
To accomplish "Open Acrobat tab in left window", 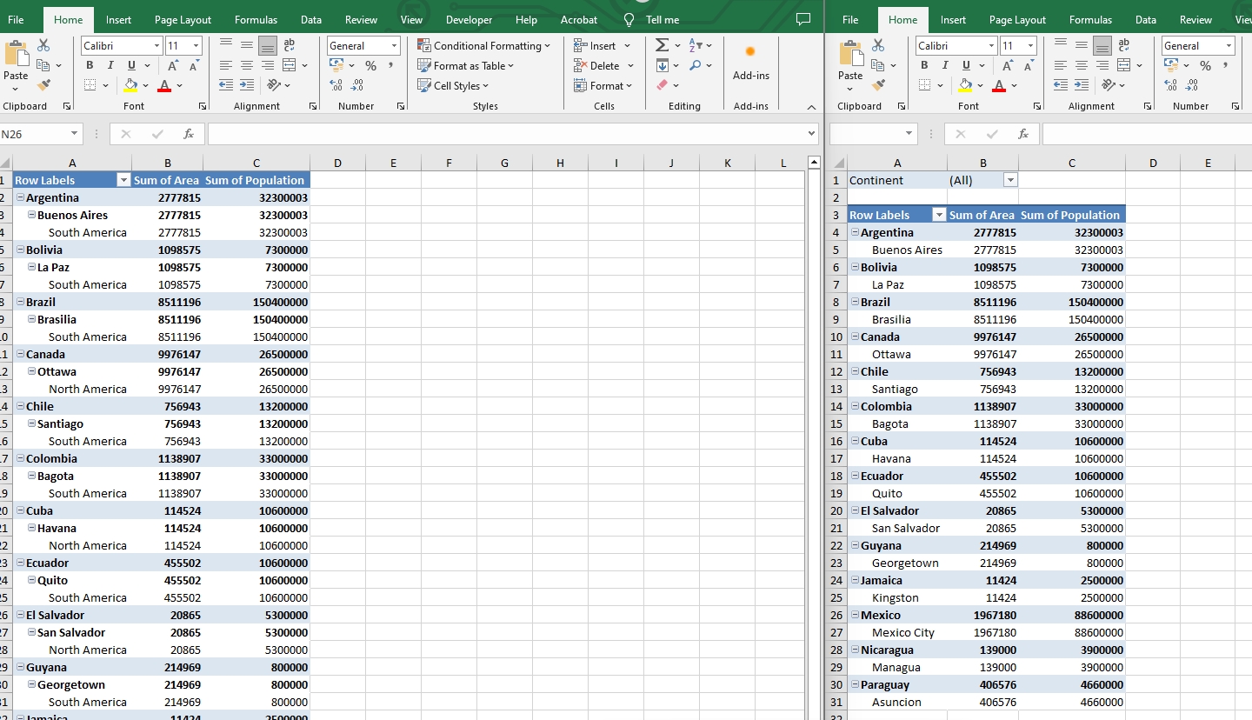I will tap(579, 19).
